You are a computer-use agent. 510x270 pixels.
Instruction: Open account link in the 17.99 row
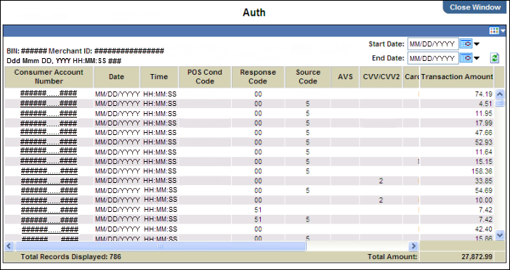49,123
